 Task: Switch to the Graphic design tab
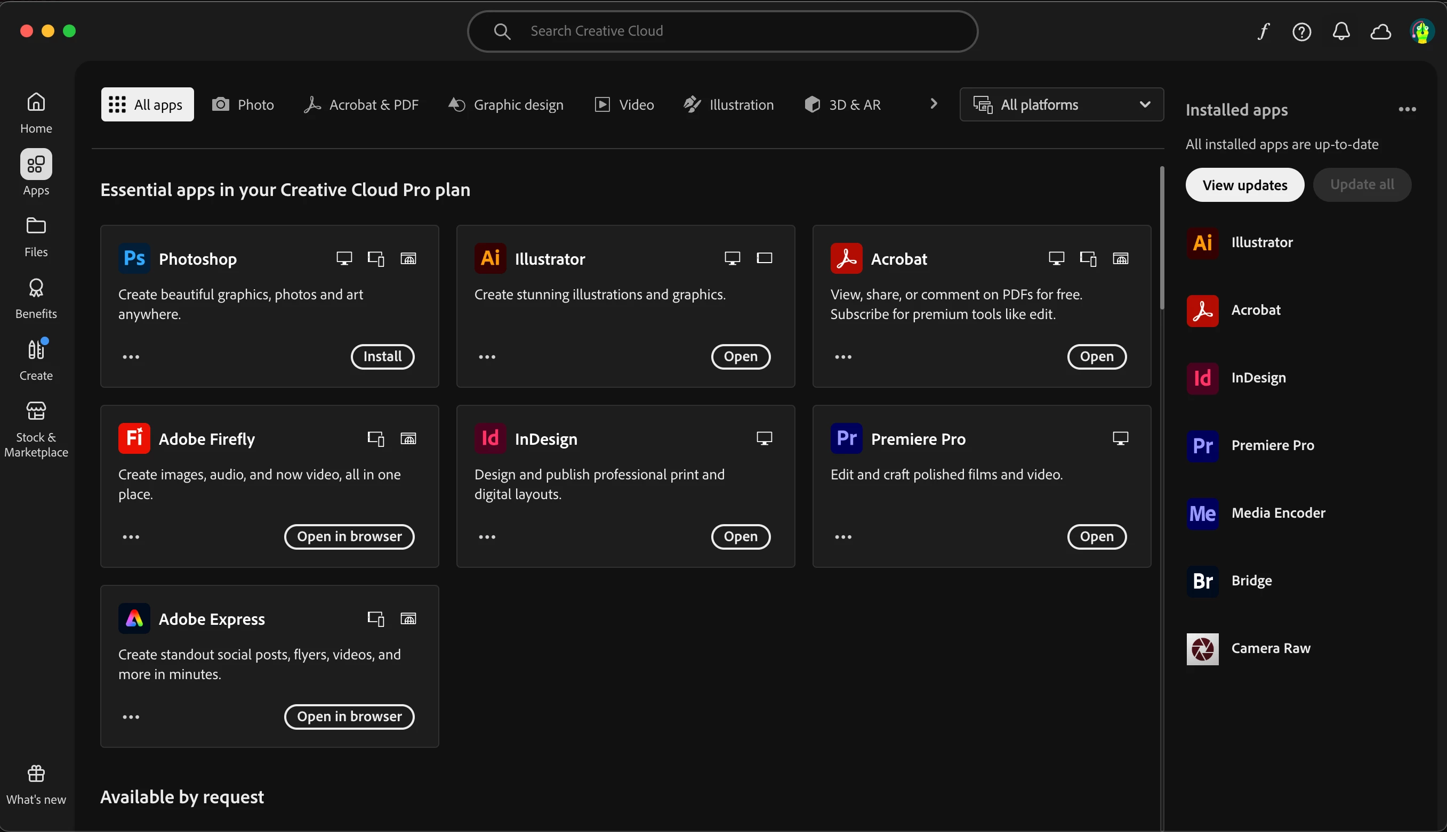tap(506, 104)
